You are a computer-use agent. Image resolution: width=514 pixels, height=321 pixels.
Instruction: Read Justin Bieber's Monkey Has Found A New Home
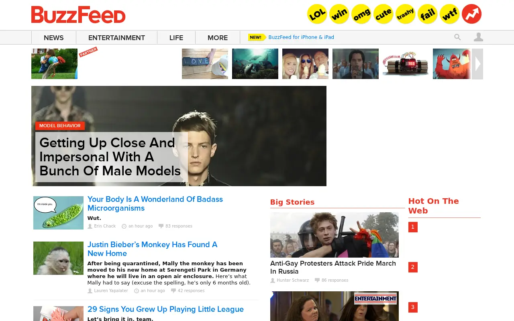152,249
